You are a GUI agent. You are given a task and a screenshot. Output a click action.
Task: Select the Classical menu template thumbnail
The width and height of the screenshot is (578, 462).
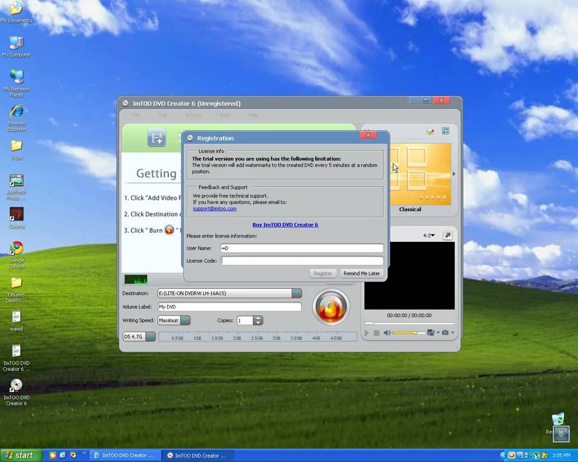tap(420, 175)
